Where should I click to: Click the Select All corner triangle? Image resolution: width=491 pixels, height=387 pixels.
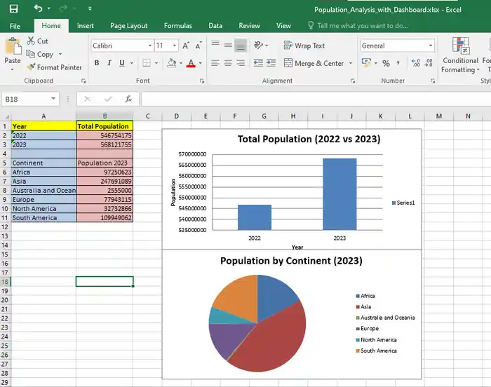coord(6,116)
